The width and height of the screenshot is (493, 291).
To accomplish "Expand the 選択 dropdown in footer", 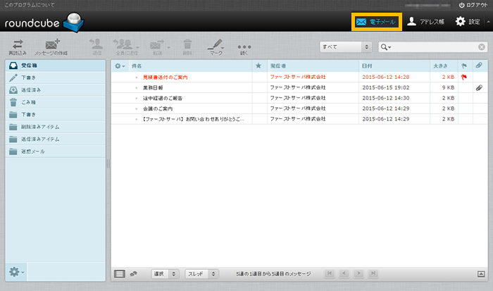I will [165, 273].
